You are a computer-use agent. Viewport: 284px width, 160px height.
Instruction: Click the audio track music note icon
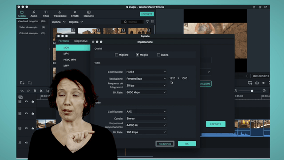point(20,143)
